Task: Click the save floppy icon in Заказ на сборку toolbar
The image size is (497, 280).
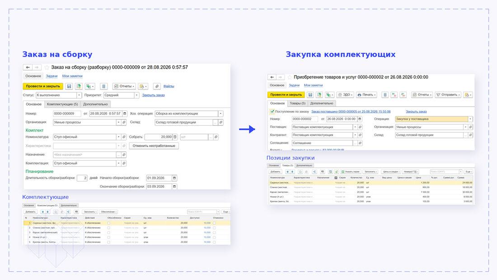Action: coord(69,86)
